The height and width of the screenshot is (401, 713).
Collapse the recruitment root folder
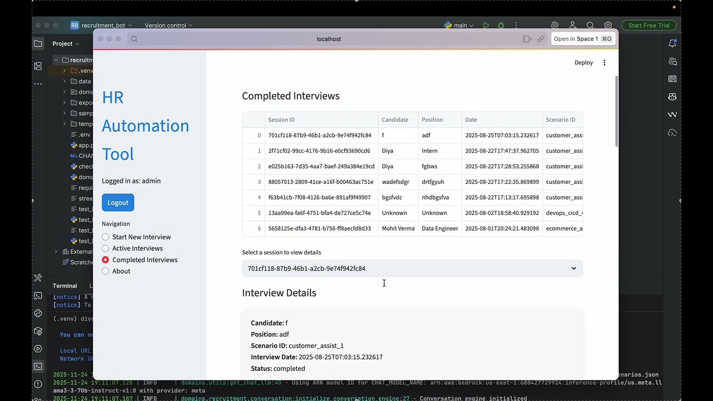coord(56,60)
